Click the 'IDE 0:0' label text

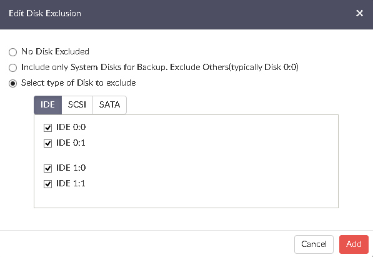coord(71,127)
